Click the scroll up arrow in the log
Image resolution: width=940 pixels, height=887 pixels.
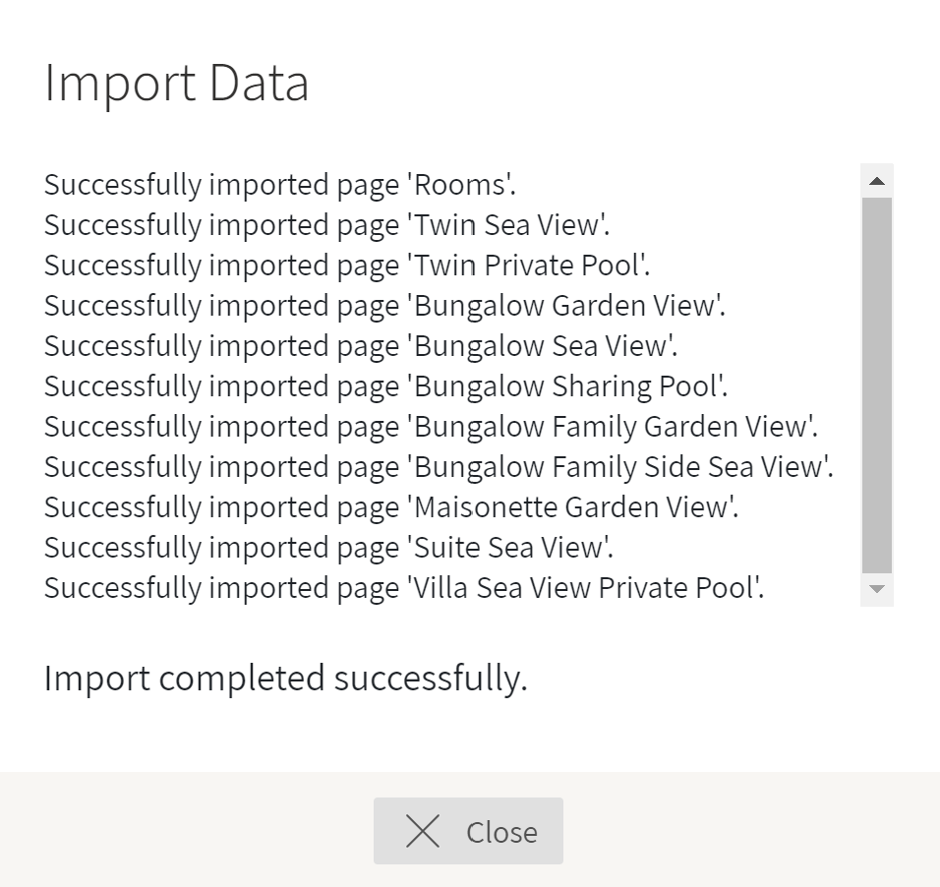click(x=877, y=181)
